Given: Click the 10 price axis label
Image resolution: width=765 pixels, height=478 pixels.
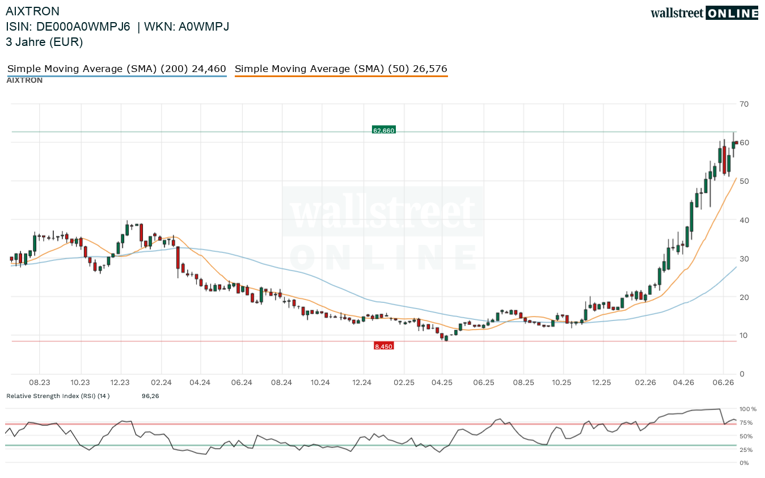Looking at the screenshot, I should (x=744, y=336).
